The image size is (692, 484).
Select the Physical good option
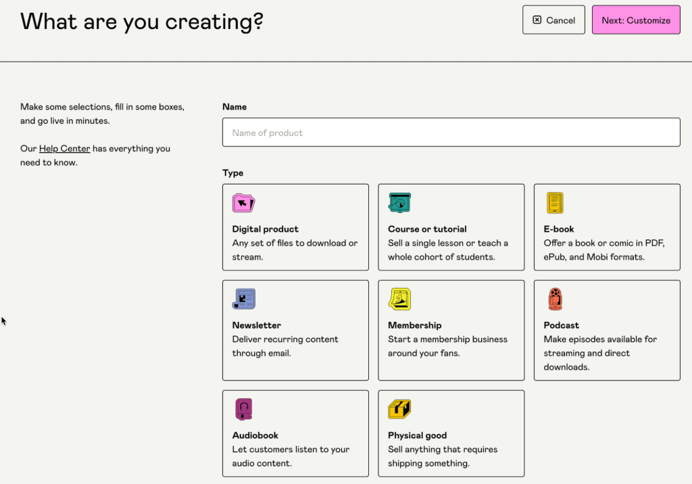click(451, 433)
